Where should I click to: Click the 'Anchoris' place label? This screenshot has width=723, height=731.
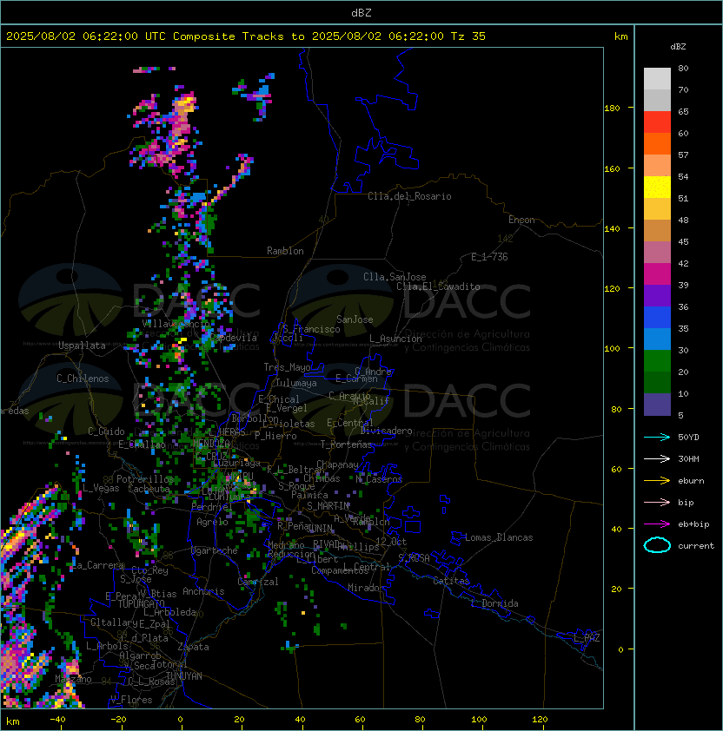click(203, 591)
